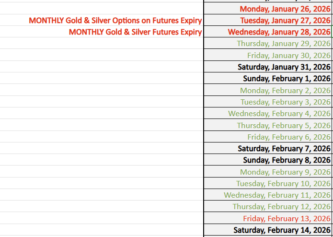The image size is (333, 237).
Task: Select the Saturday, February 7, 2026 cell
Action: (x=284, y=149)
